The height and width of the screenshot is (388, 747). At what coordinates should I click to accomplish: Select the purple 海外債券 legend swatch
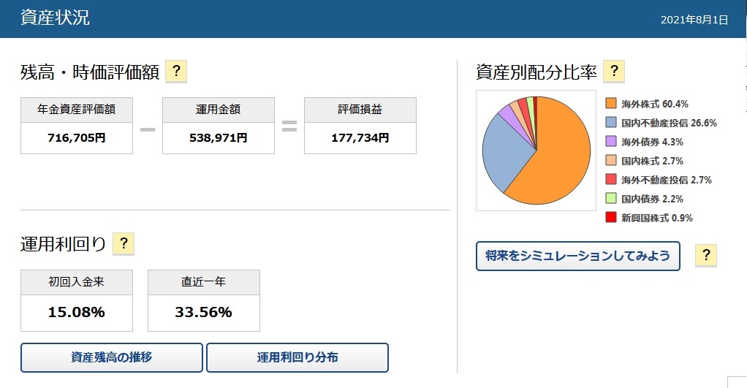click(611, 142)
